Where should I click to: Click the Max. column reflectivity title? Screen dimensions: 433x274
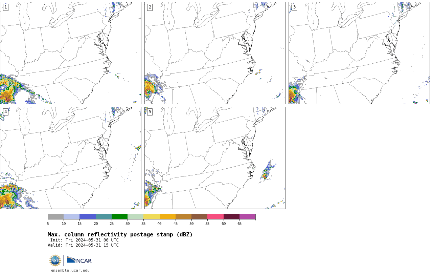120,235
